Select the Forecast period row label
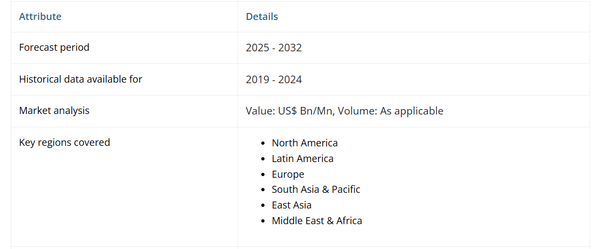595x249 pixels. (54, 48)
